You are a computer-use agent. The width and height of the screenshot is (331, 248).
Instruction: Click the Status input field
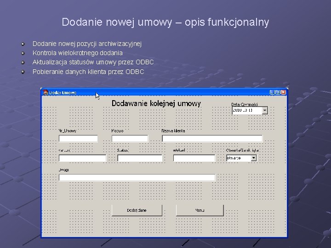(140, 158)
